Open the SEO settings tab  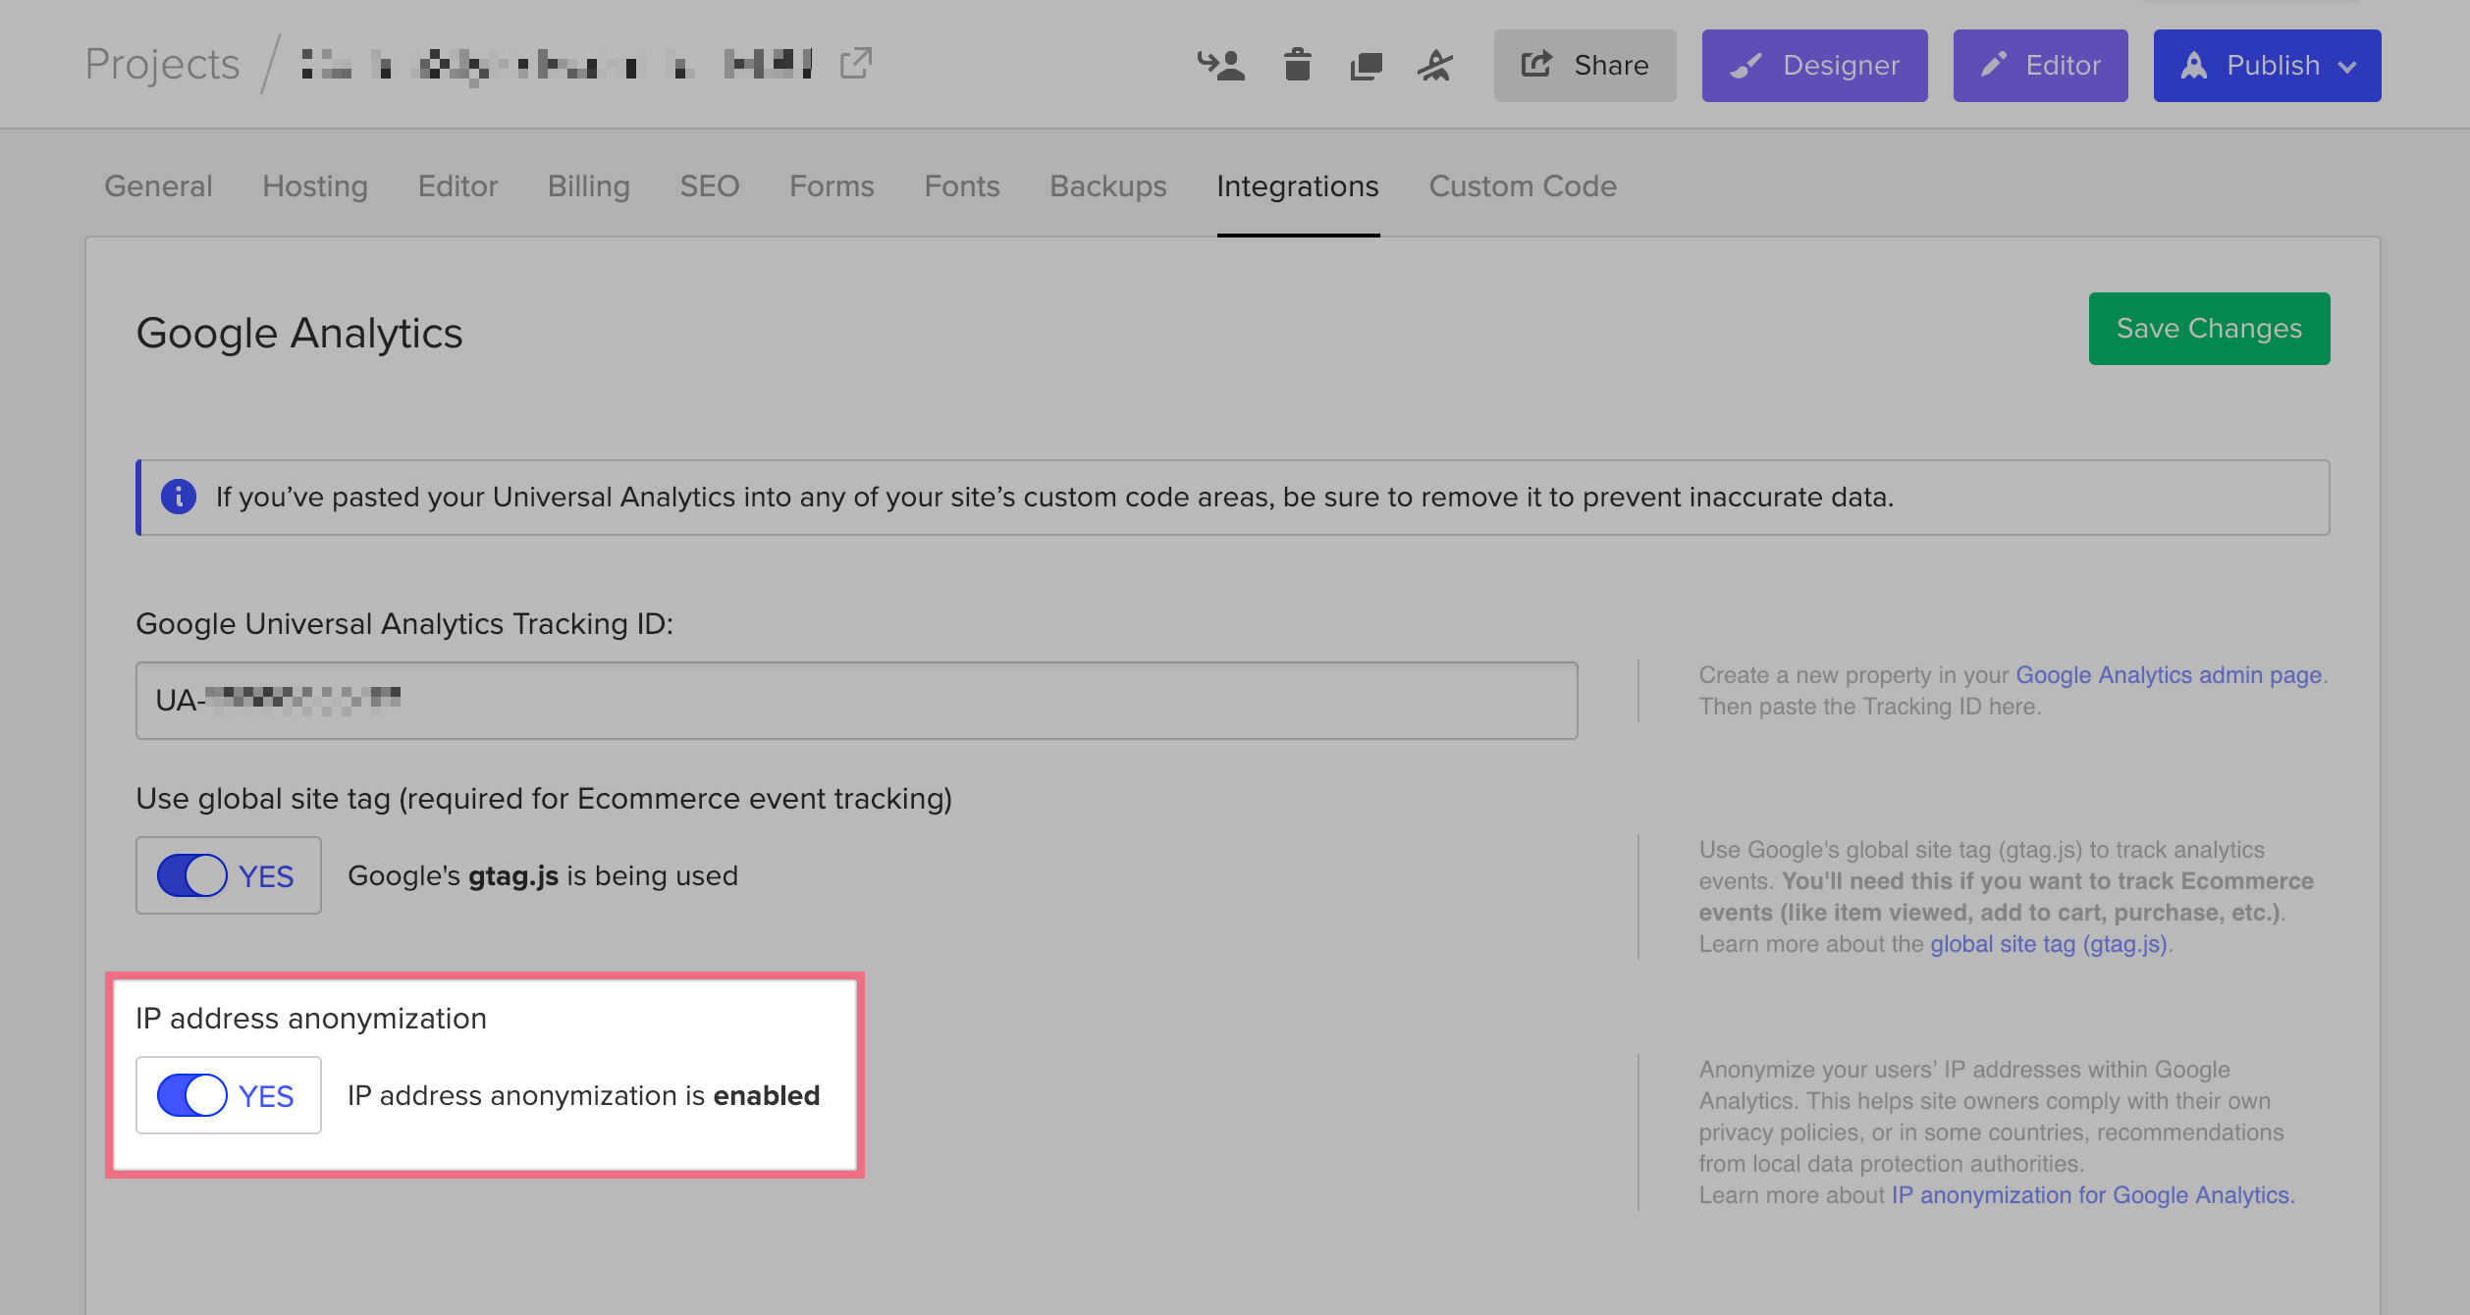tap(709, 186)
